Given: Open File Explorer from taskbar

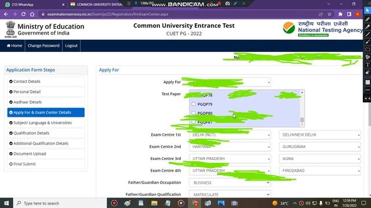Looking at the screenshot, I should 154,203.
